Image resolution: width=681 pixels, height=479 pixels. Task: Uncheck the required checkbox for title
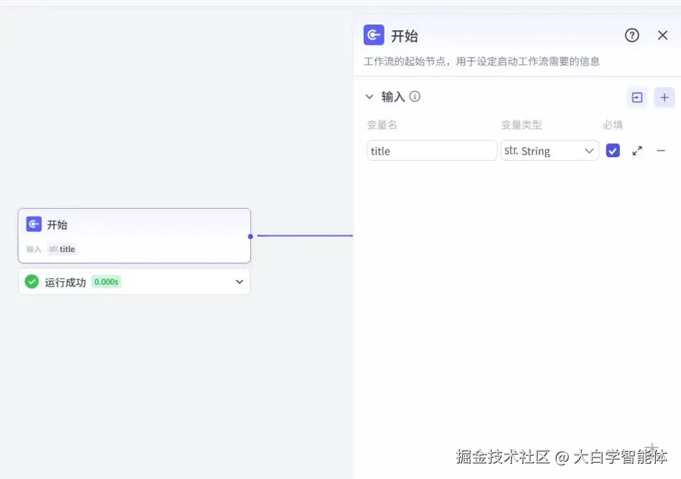pos(612,151)
